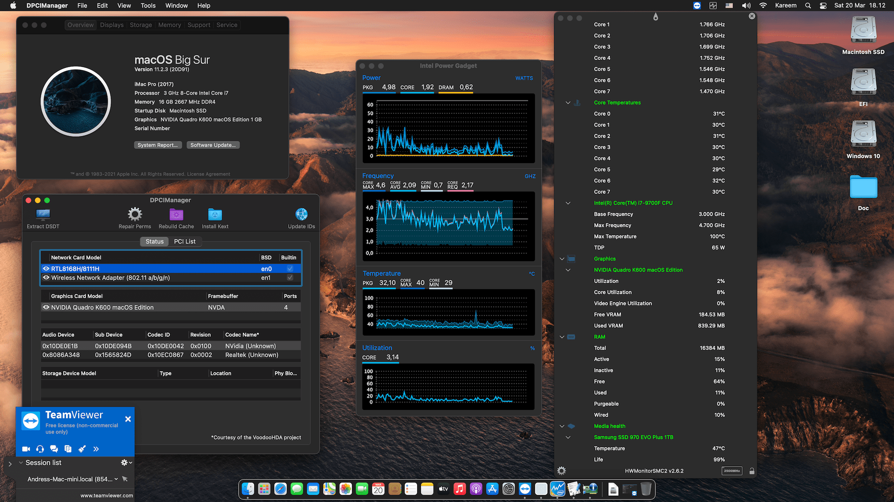The image size is (894, 502).
Task: Switch to Storage tab in About This Mac
Action: 141,25
